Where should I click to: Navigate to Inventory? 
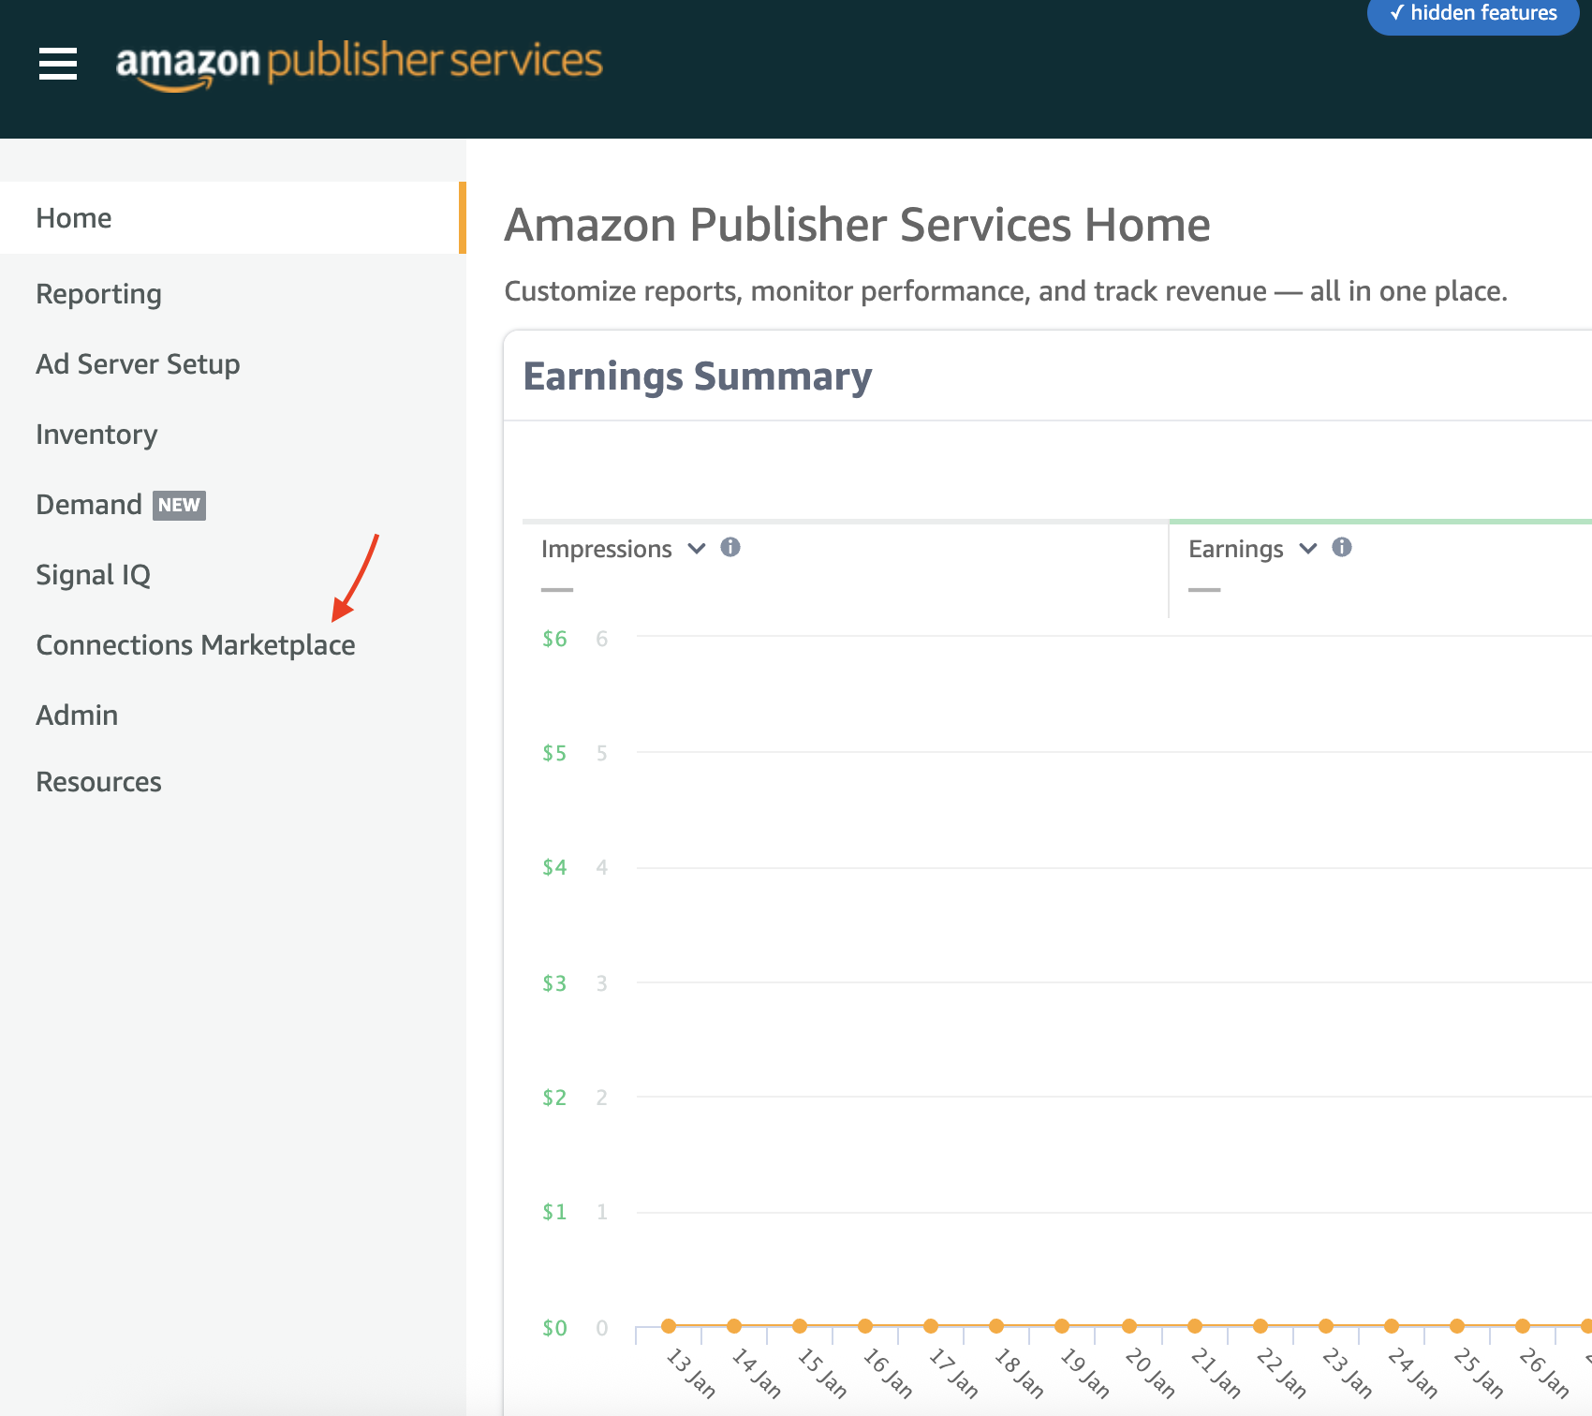pyautogui.click(x=96, y=435)
